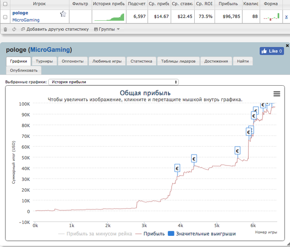
Task: Click the favorite star icon next to pologe
Action: click(x=63, y=14)
